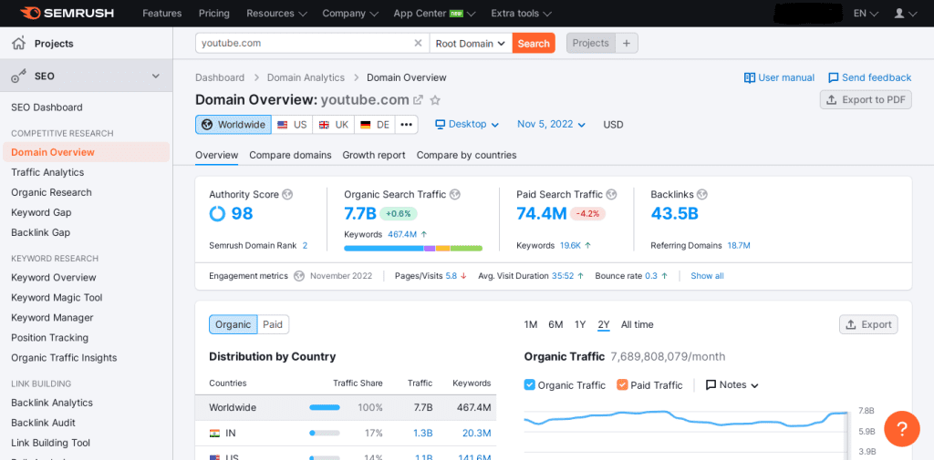
Task: Click the Export button above chart
Action: (868, 324)
